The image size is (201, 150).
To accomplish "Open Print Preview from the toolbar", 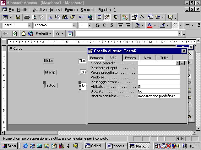I will click(34, 17).
